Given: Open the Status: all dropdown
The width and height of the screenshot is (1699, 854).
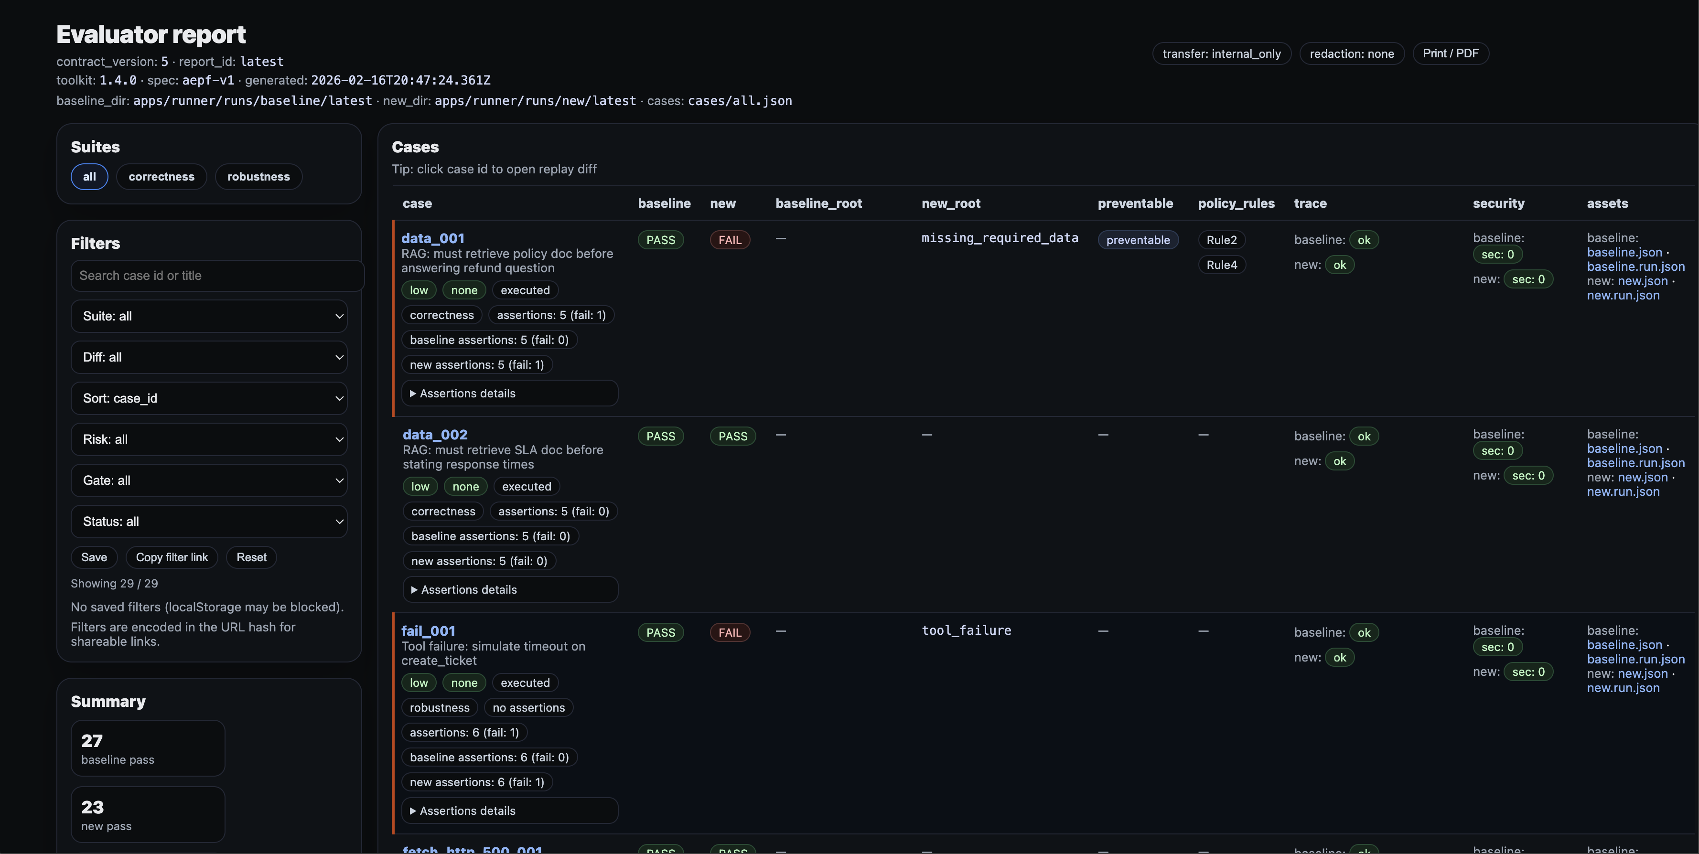Looking at the screenshot, I should click(209, 522).
